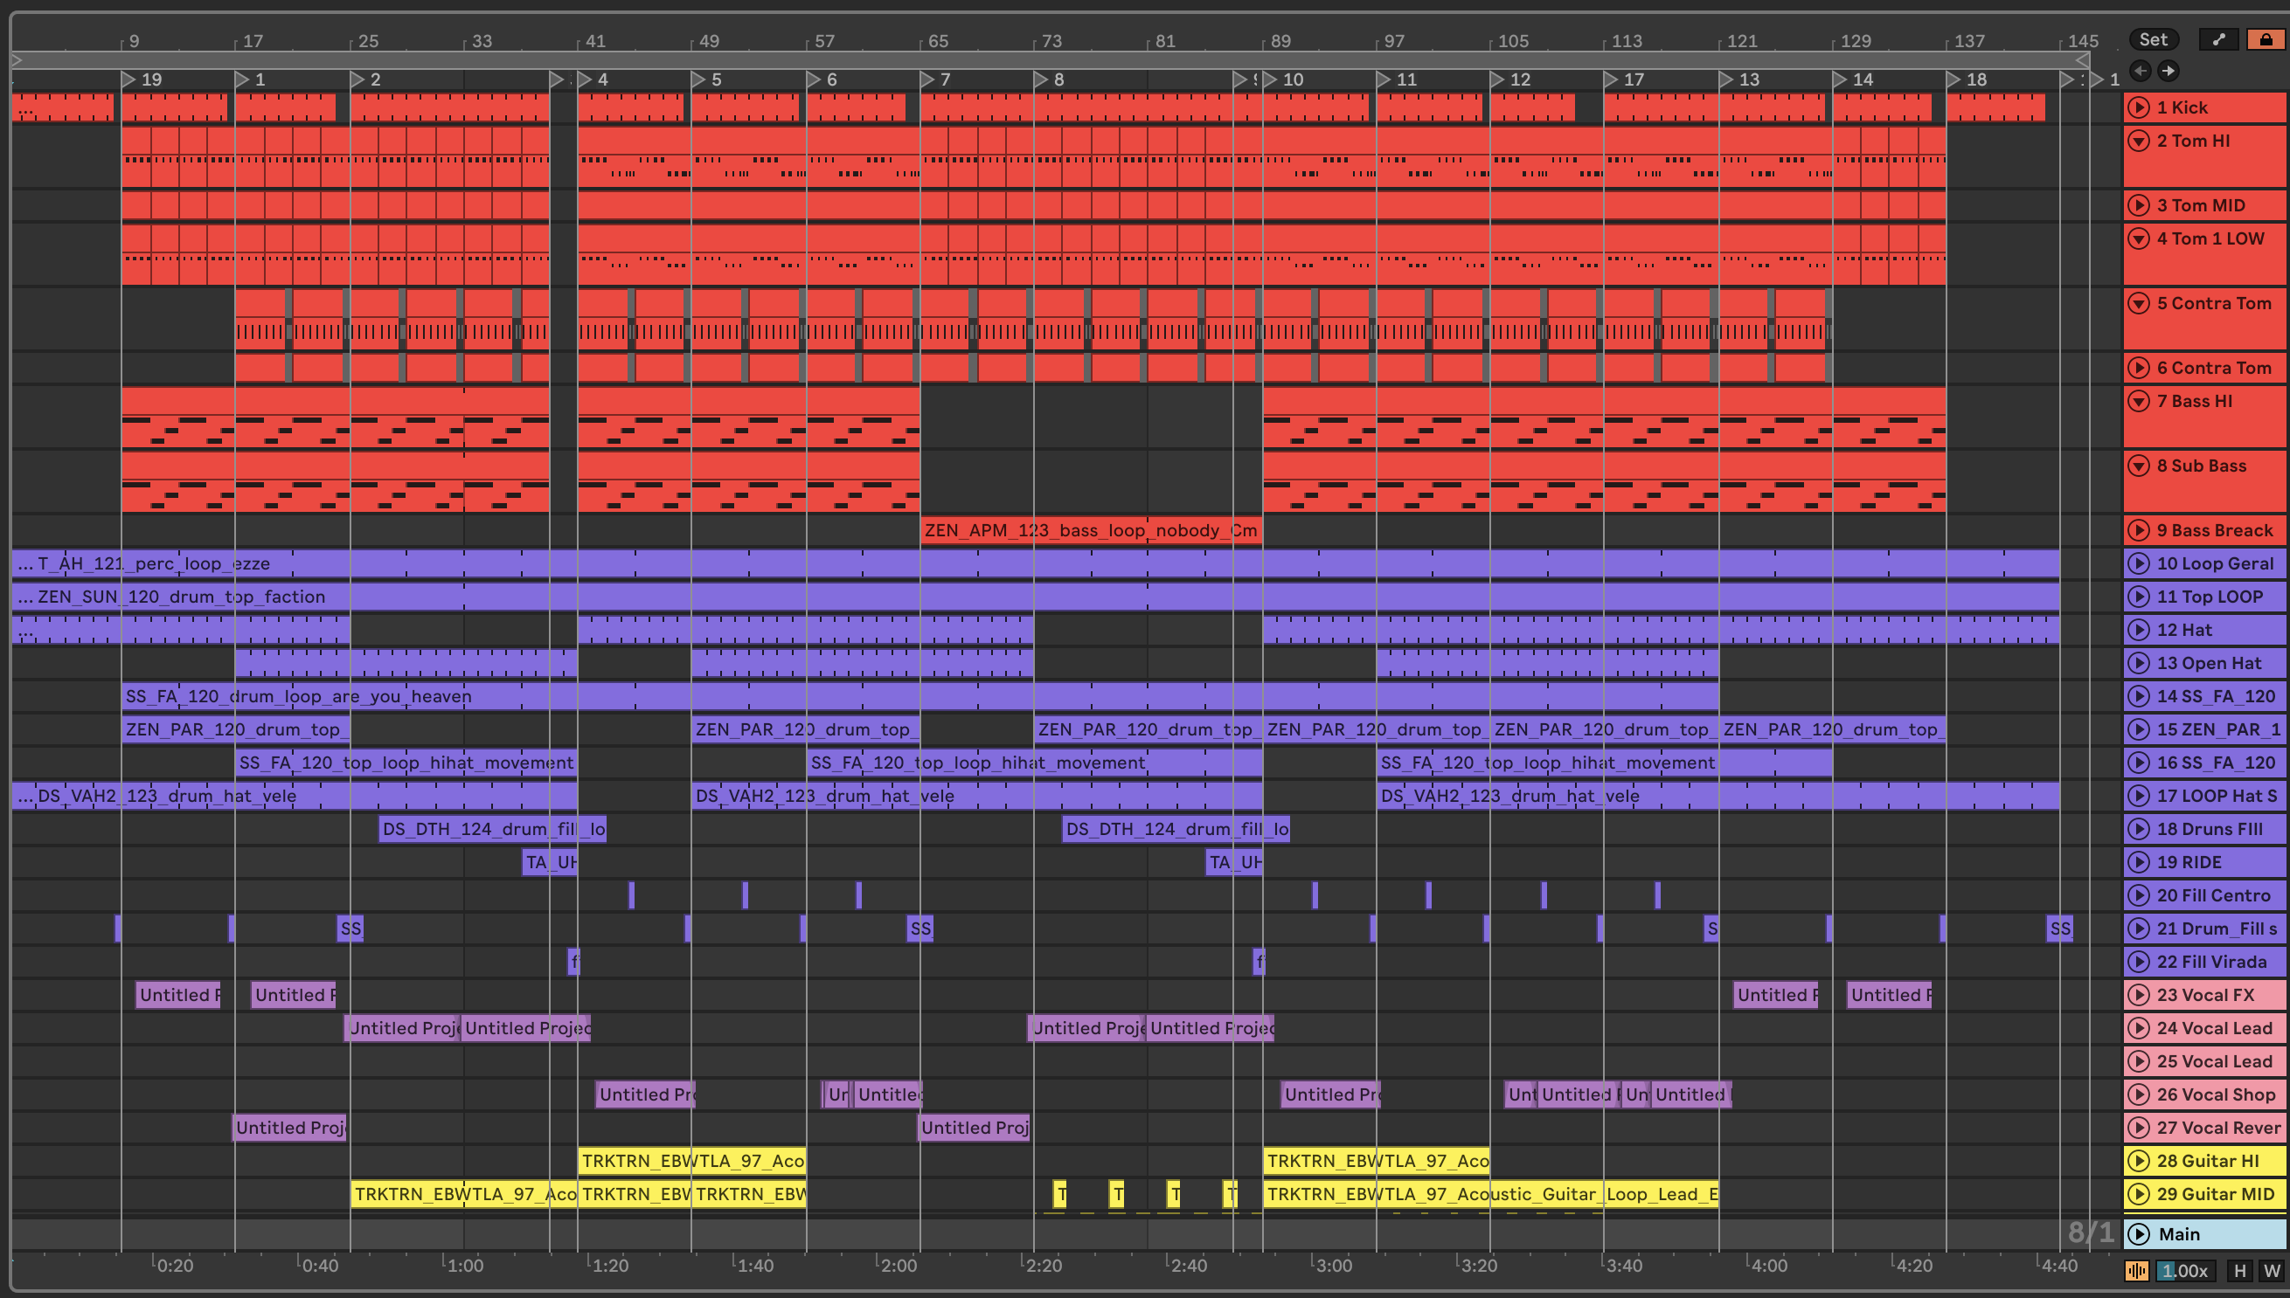Click the H height optimize button
The height and width of the screenshot is (1298, 2290).
2240,1270
